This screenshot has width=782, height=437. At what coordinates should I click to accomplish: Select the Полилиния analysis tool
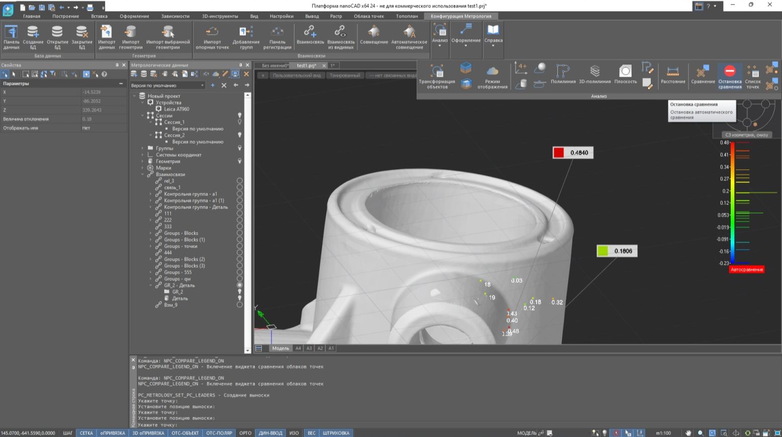pos(563,72)
